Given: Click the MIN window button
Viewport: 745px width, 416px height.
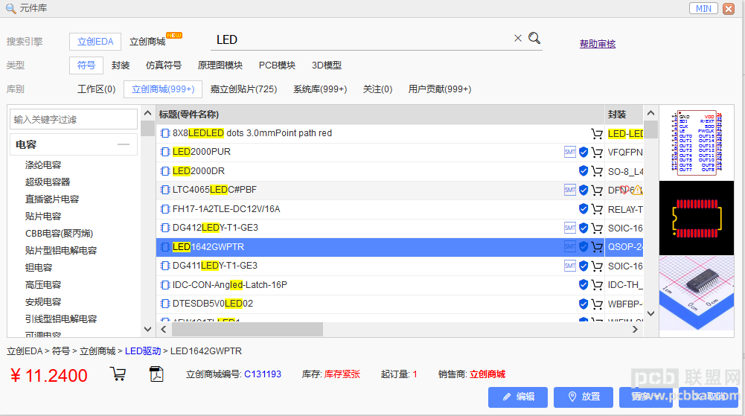Looking at the screenshot, I should pyautogui.click(x=703, y=8).
